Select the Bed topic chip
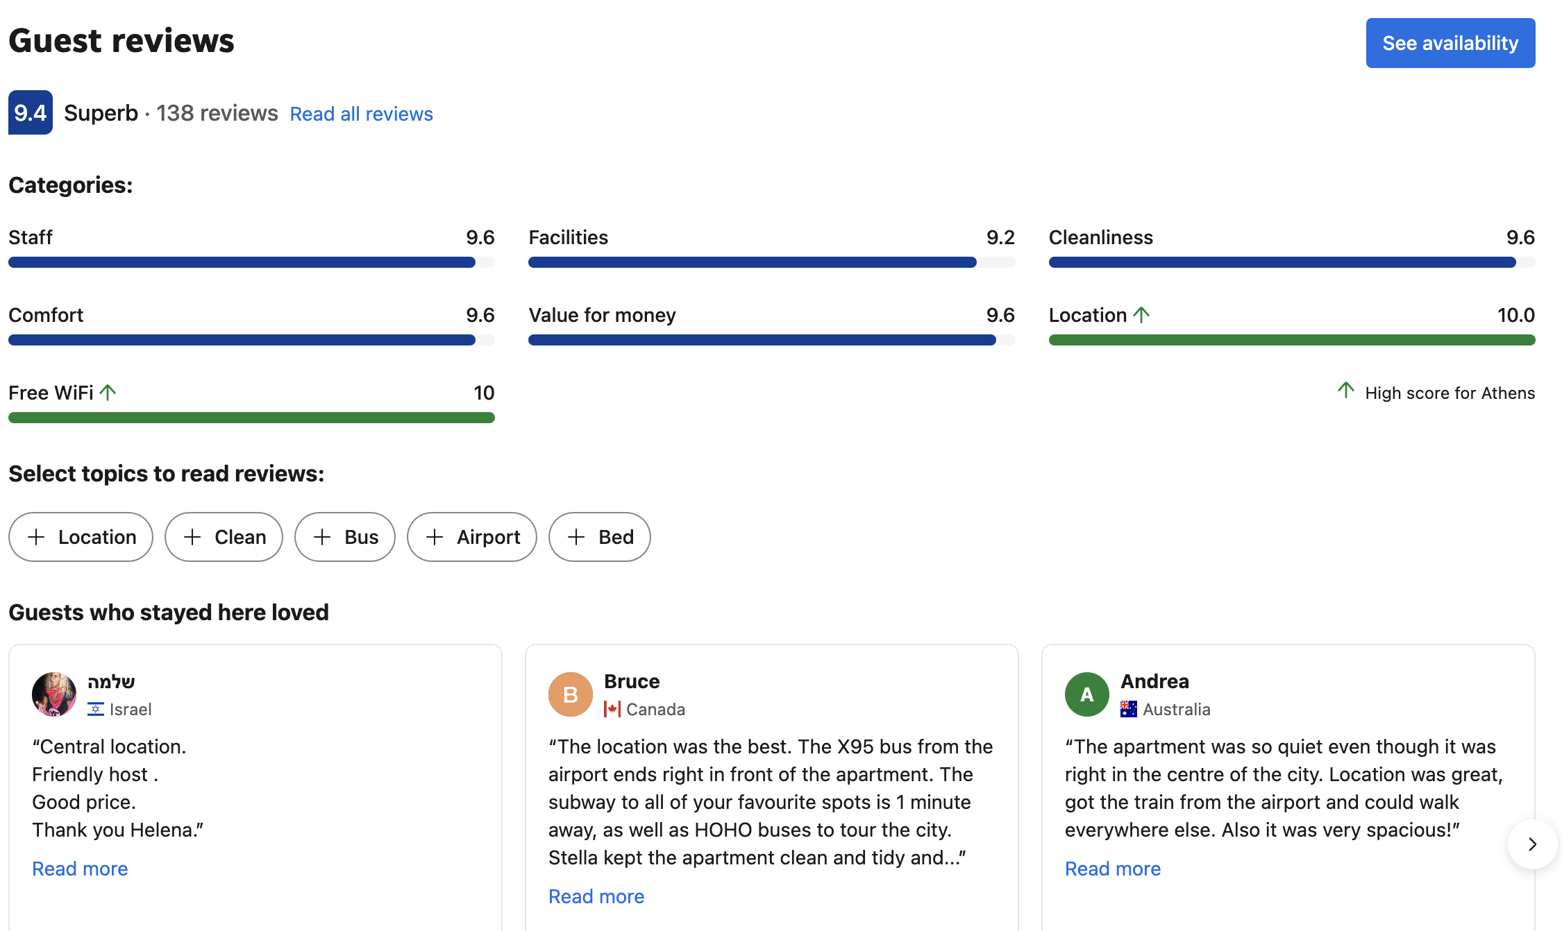Image resolution: width=1562 pixels, height=931 pixels. (600, 537)
